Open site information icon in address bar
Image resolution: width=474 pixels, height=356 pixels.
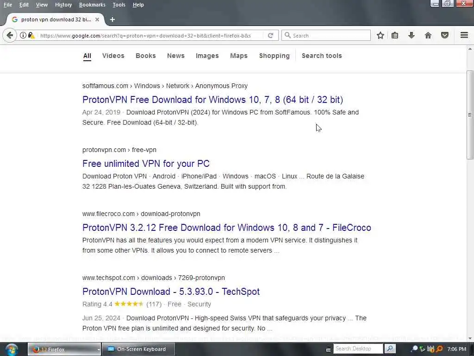(x=23, y=35)
